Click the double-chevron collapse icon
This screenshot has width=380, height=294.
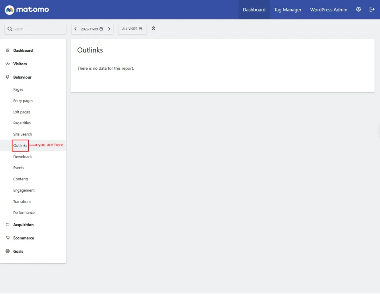coord(154,29)
